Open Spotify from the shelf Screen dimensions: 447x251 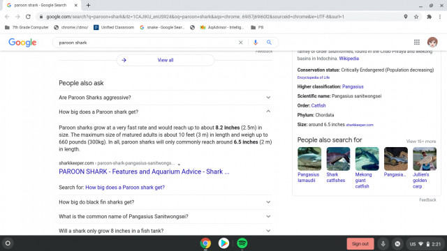[242, 243]
